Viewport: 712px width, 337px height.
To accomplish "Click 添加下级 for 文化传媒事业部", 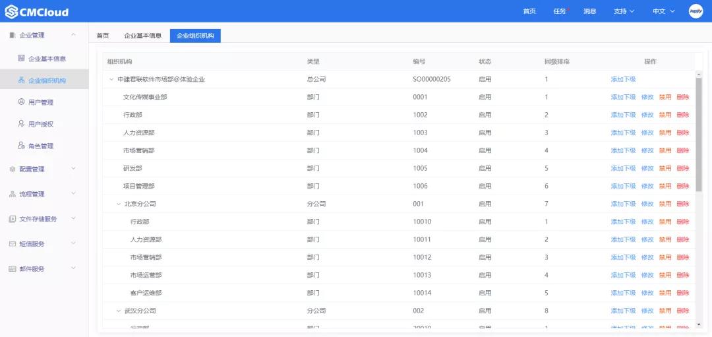I will [x=623, y=98].
